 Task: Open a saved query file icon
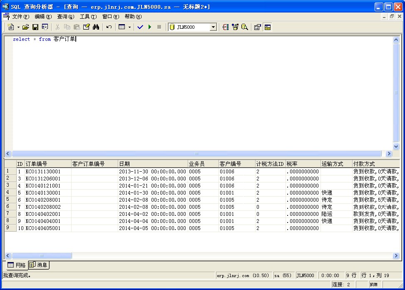point(26,27)
